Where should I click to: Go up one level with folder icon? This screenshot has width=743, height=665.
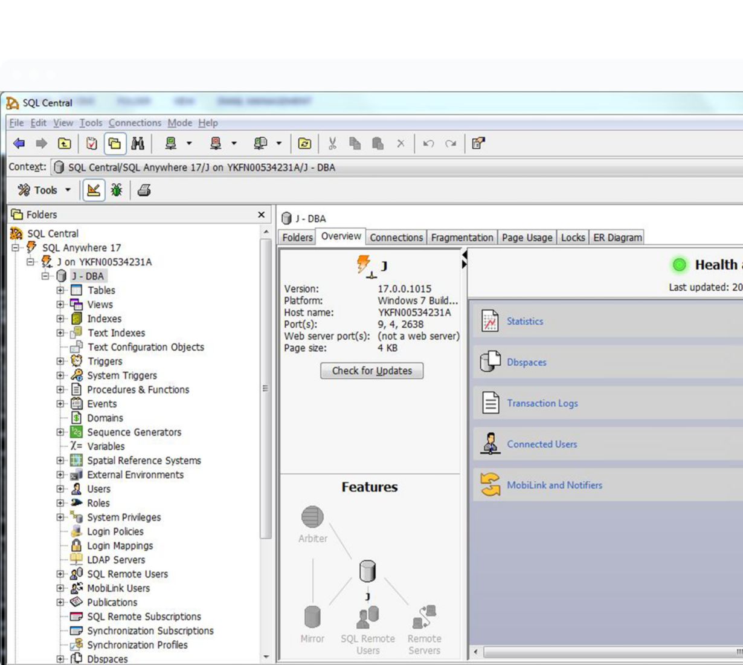tap(64, 143)
